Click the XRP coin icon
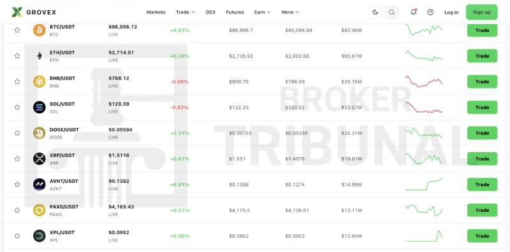510x252 pixels. 40,158
